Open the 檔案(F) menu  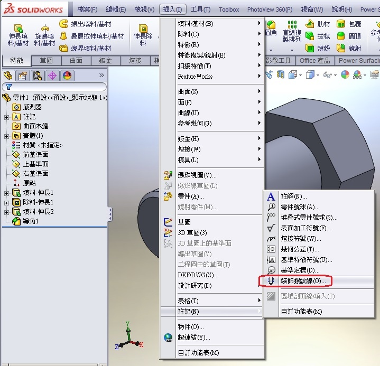tap(87, 10)
